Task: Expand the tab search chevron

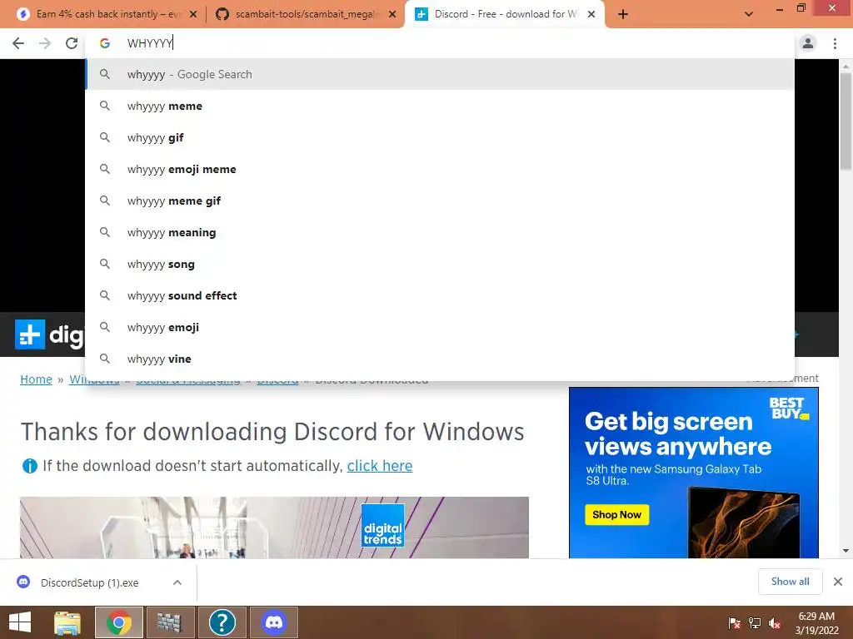Action: [x=749, y=14]
